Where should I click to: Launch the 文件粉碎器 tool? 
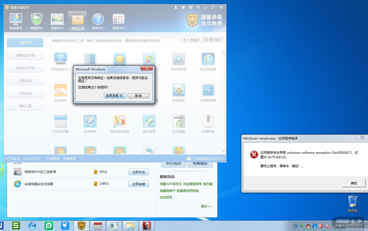pyautogui.click(x=60, y=124)
